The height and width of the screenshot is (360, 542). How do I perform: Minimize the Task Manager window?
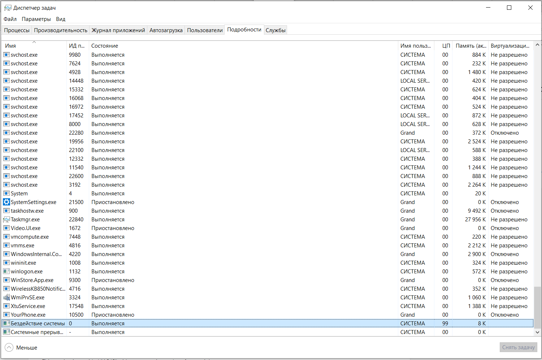point(488,8)
